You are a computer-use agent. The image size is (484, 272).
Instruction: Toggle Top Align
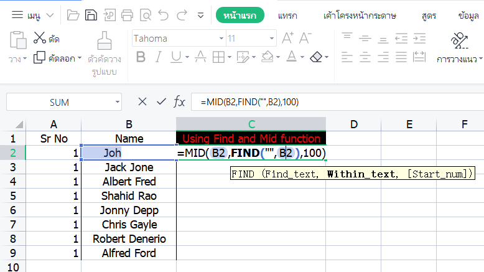tap(347, 37)
